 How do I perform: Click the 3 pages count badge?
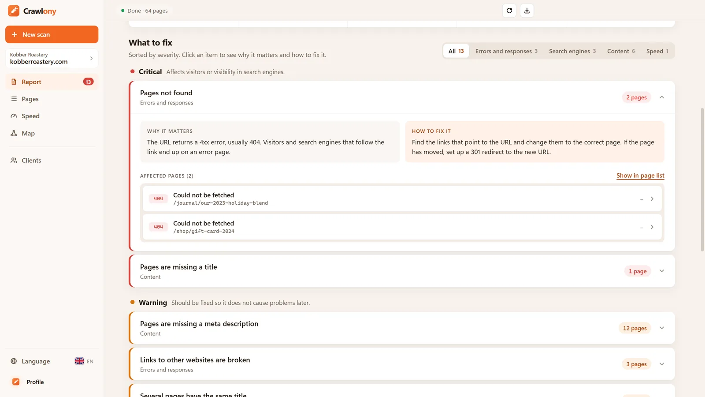tap(636, 364)
